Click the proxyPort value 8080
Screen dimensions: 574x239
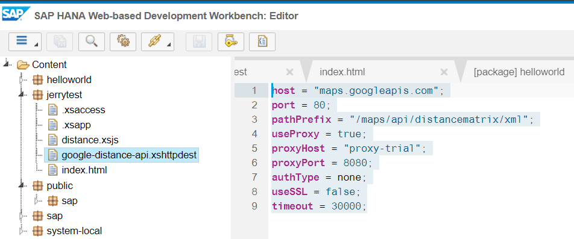(x=355, y=163)
